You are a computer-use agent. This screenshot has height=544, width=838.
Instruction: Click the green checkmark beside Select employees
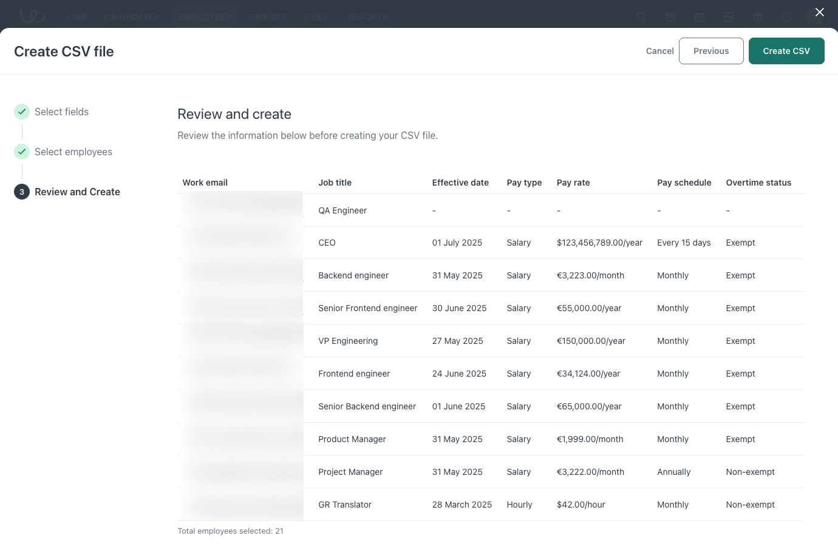[22, 152]
